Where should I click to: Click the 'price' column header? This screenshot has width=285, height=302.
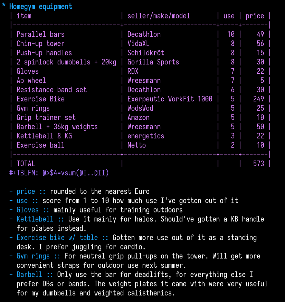[255, 16]
